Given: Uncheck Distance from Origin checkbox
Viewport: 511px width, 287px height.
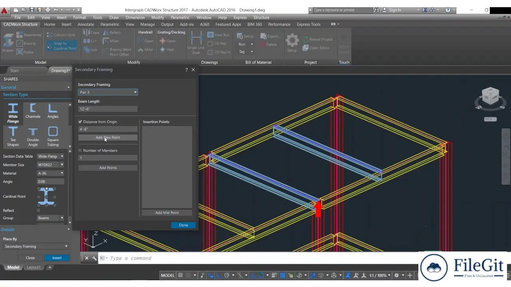Looking at the screenshot, I should tap(80, 122).
